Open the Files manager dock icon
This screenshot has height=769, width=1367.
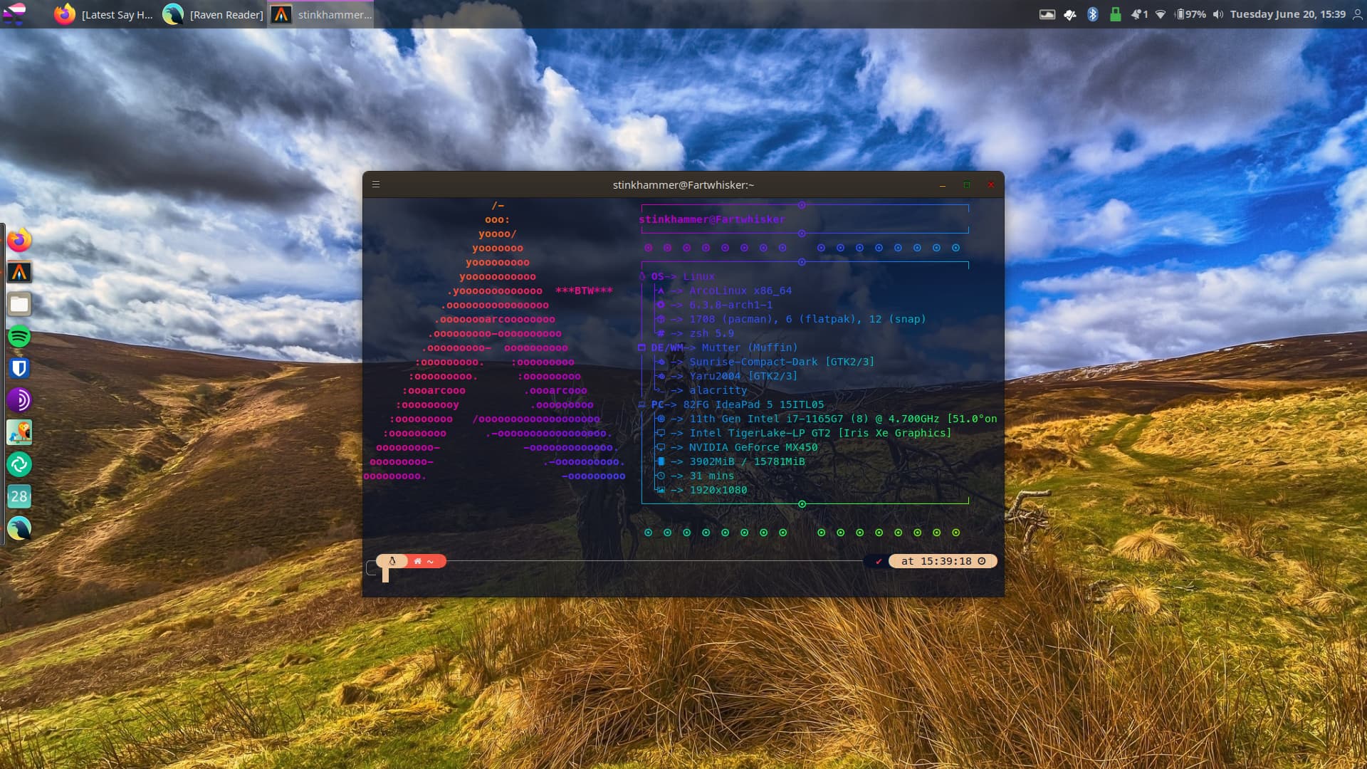tap(19, 304)
